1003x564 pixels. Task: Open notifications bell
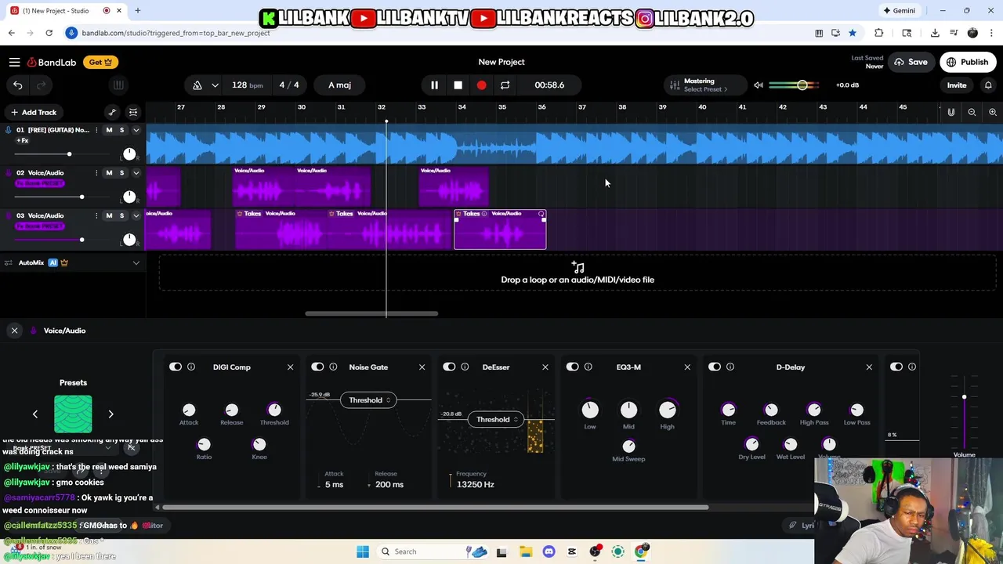pyautogui.click(x=988, y=85)
